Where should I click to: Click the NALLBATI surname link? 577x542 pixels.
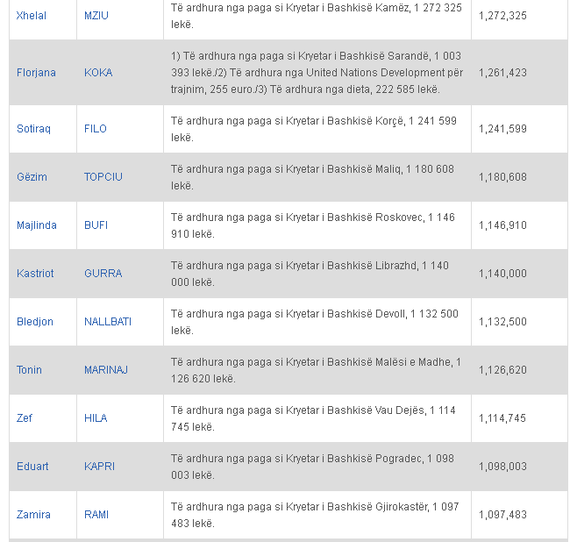click(x=108, y=322)
